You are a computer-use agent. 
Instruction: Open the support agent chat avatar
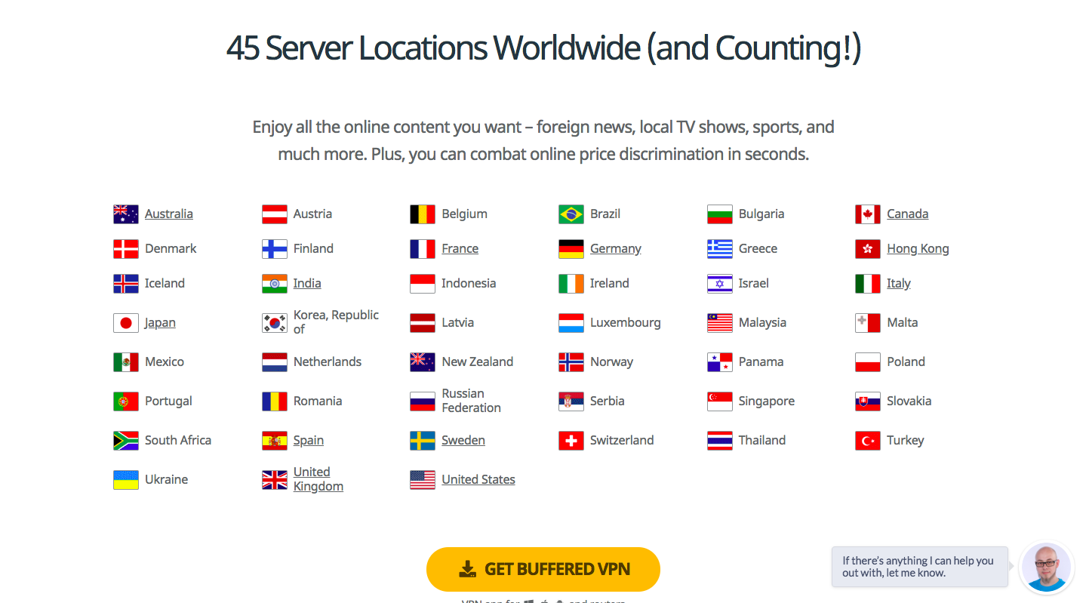click(x=1046, y=568)
